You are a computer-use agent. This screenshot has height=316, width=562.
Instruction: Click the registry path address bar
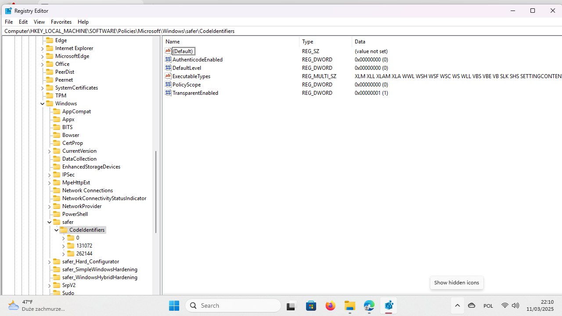pyautogui.click(x=281, y=31)
